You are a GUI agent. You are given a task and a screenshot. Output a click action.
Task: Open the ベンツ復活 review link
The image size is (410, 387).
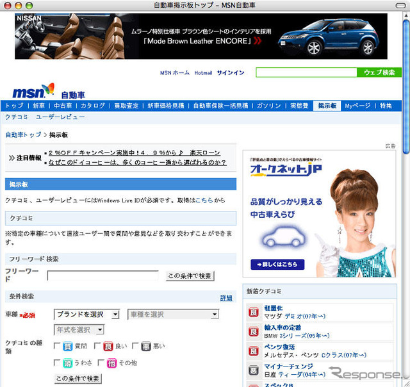click(x=279, y=347)
